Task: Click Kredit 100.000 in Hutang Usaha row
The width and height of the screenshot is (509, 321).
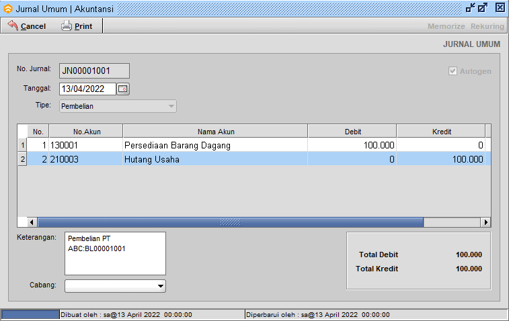Action: (x=441, y=159)
